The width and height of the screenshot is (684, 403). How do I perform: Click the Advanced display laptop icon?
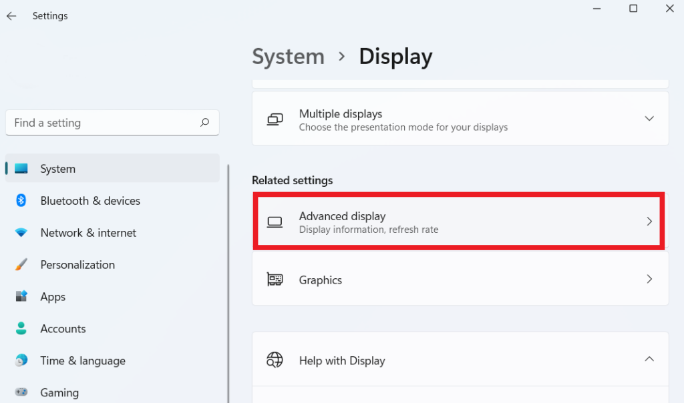click(x=275, y=221)
